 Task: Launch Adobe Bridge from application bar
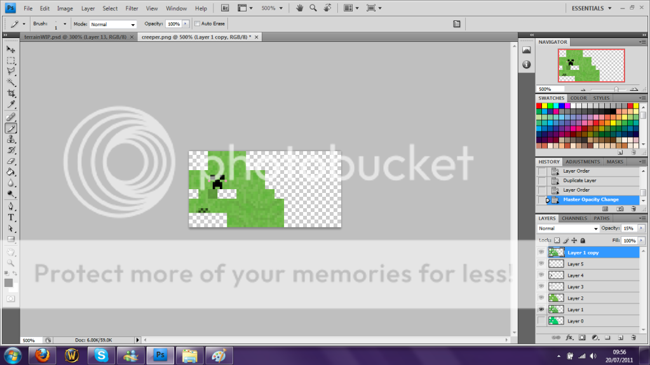[x=225, y=8]
